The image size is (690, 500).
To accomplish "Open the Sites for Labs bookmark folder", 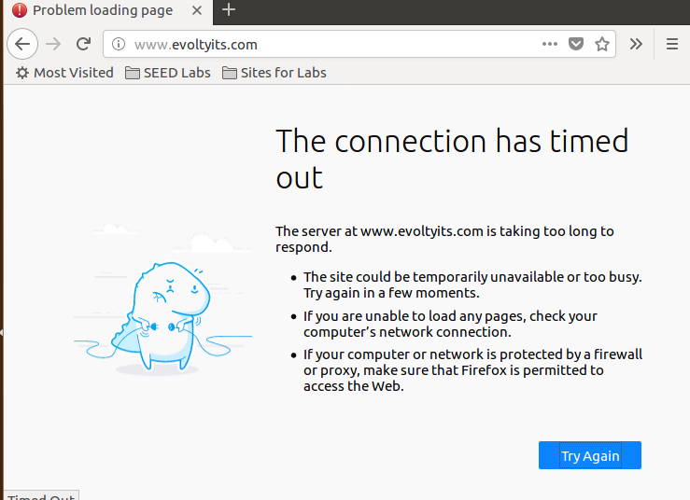I will [275, 73].
